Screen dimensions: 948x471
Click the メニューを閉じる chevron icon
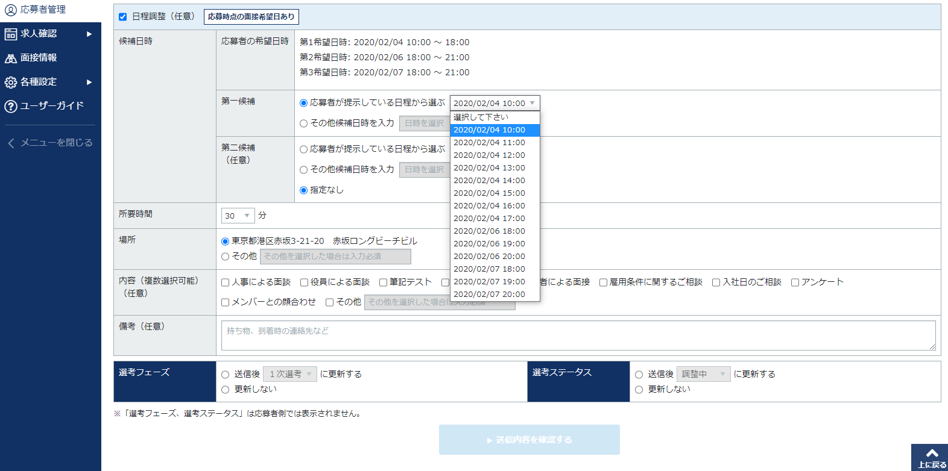click(x=11, y=143)
